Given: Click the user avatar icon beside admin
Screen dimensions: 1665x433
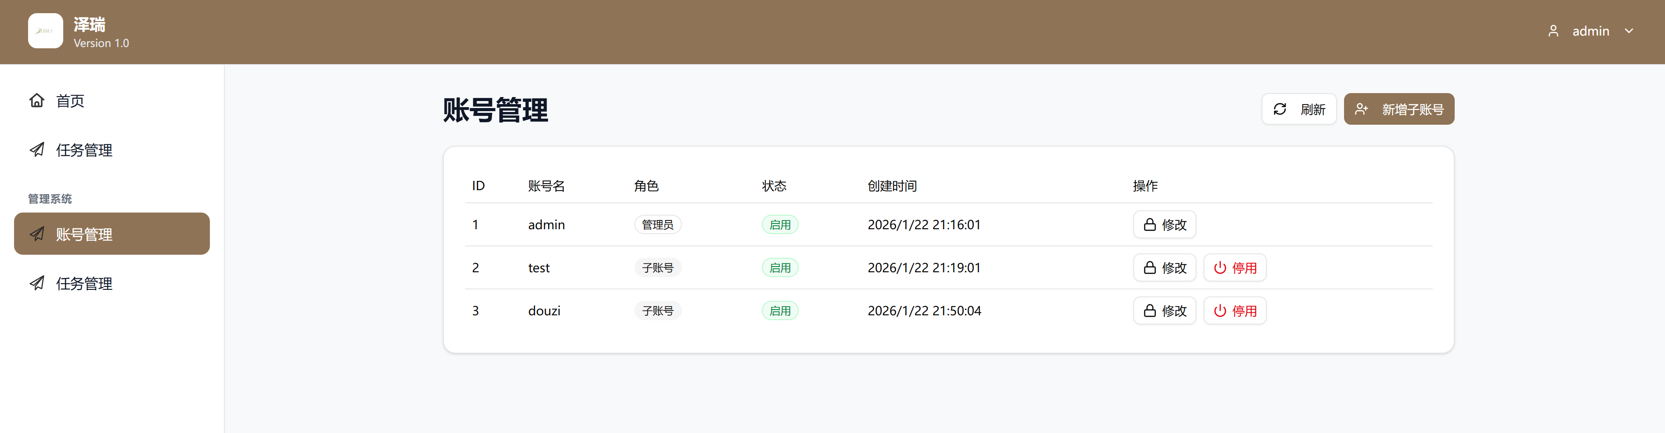Looking at the screenshot, I should click(x=1553, y=31).
